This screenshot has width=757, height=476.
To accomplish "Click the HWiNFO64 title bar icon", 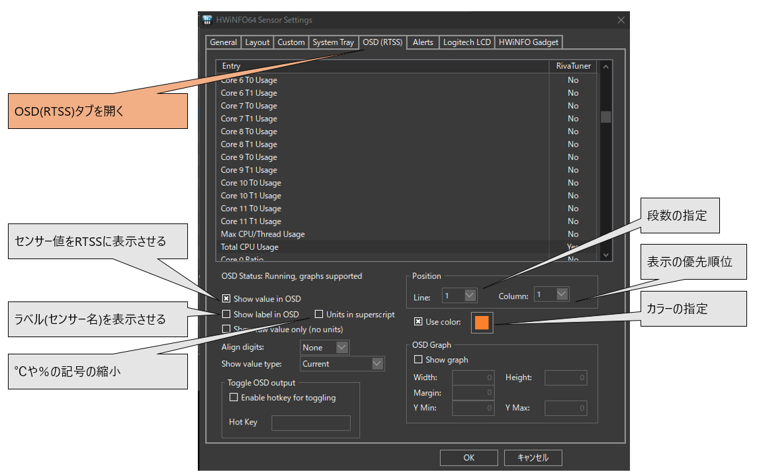I will [207, 20].
